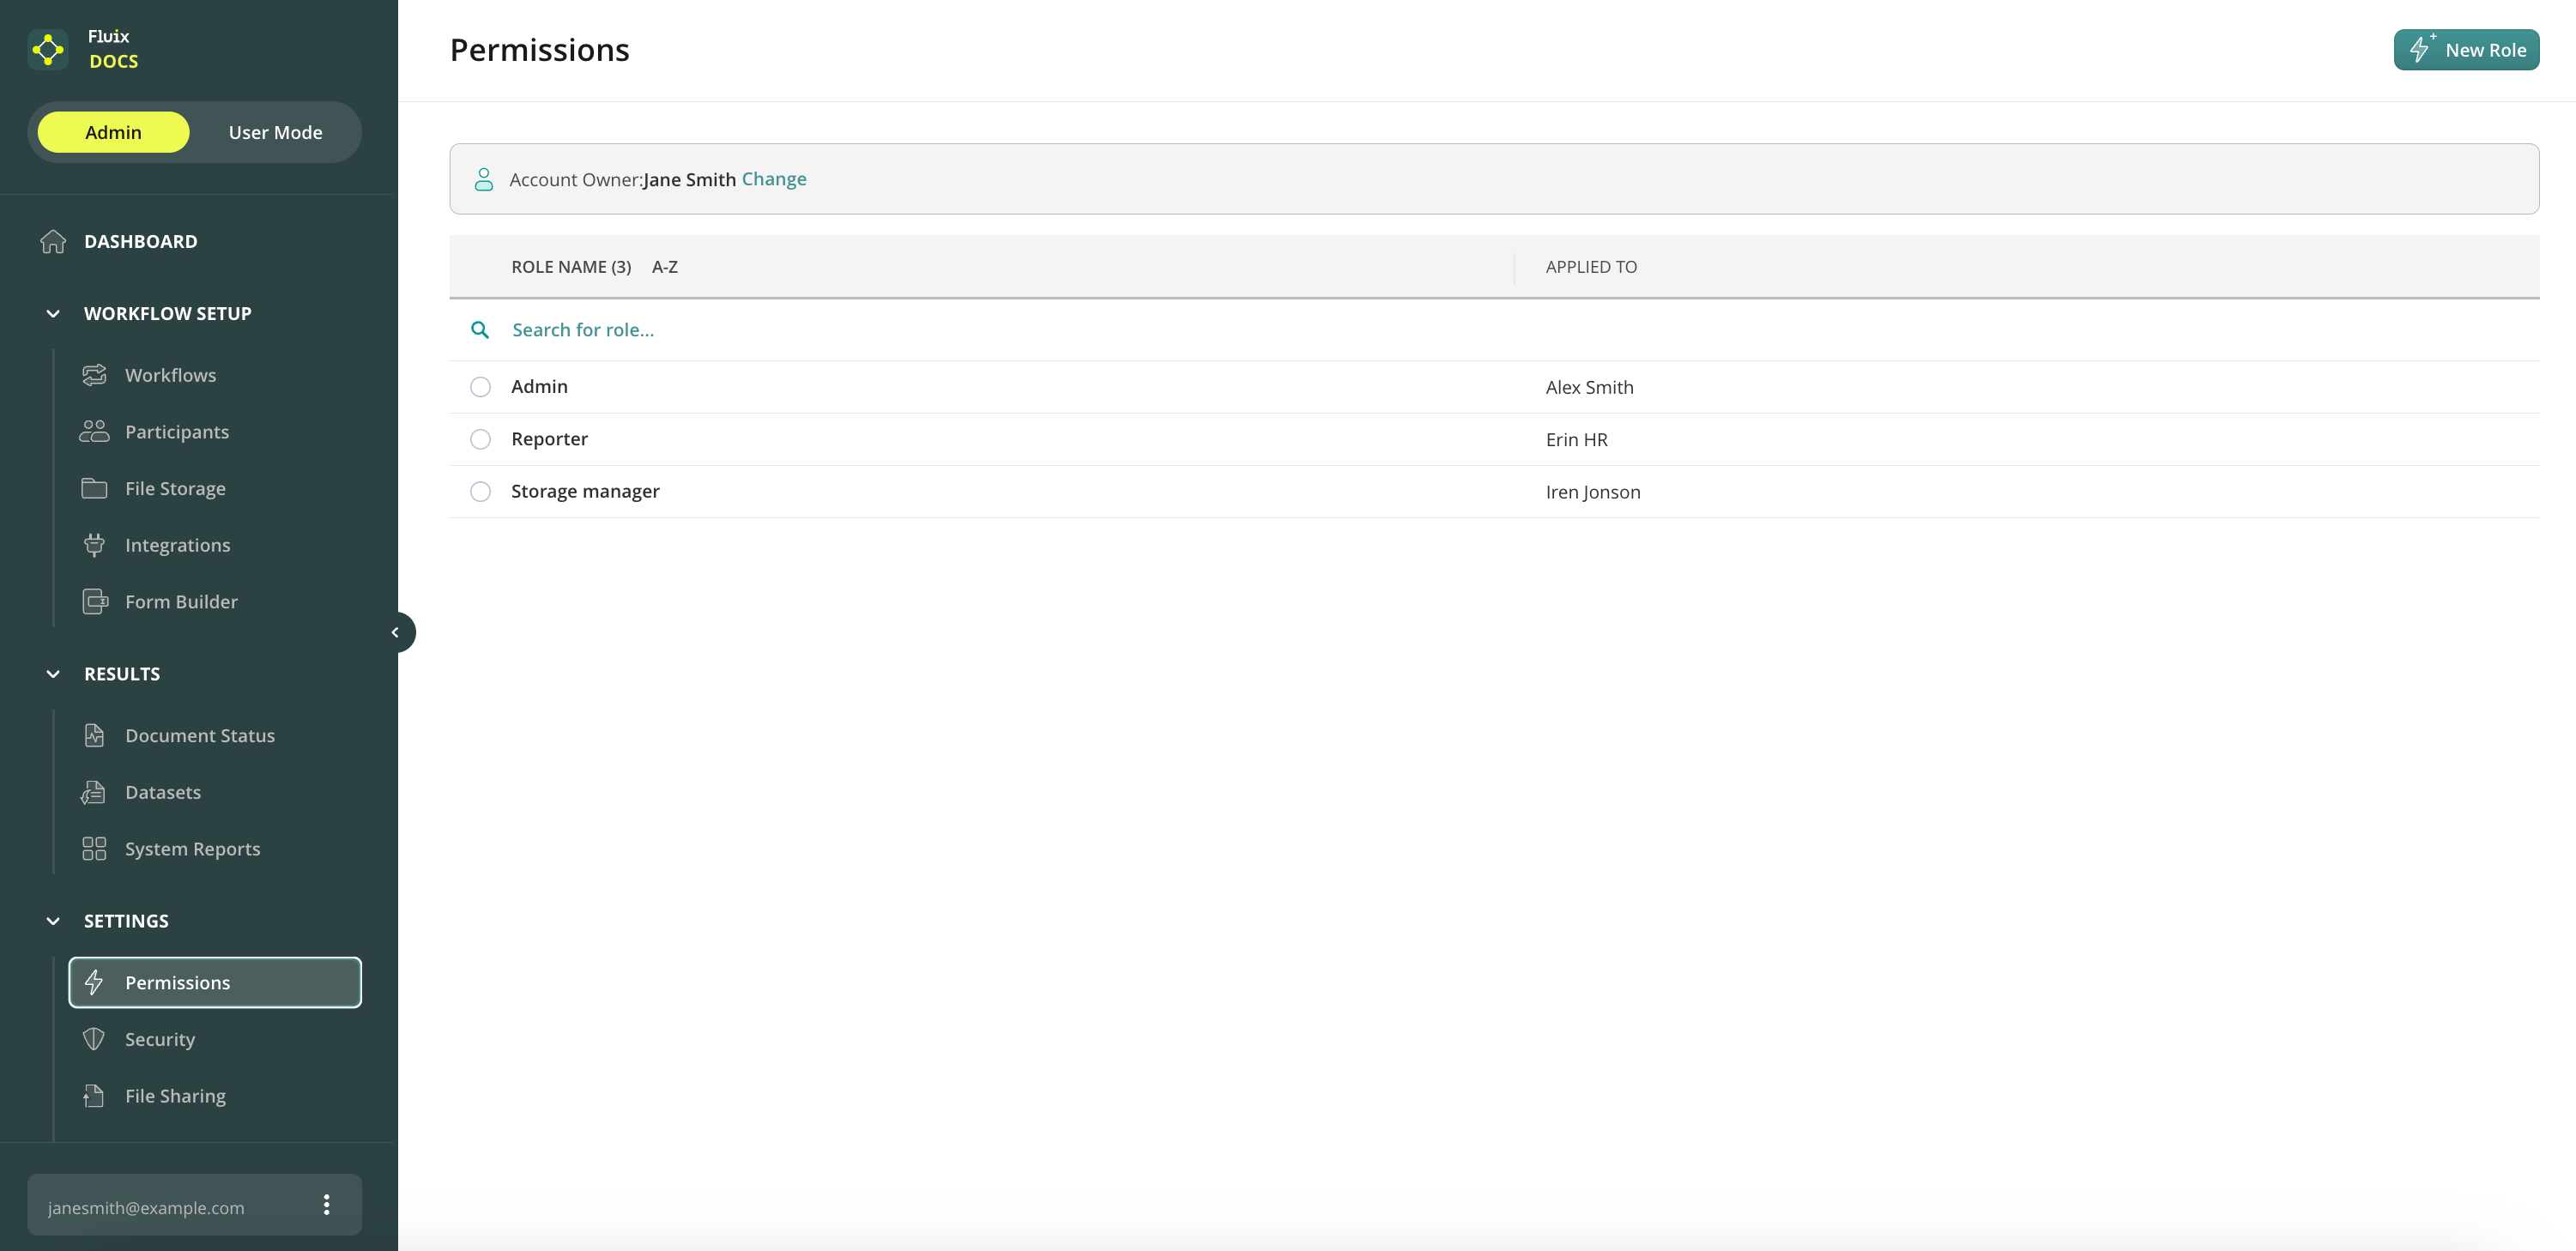Click the Search for role field

point(583,330)
